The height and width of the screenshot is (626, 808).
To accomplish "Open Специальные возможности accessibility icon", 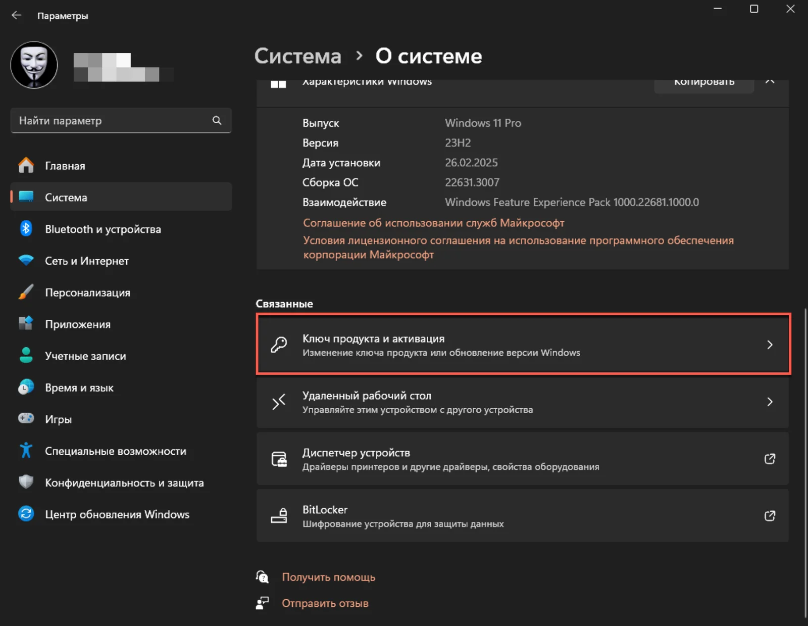I will coord(26,450).
